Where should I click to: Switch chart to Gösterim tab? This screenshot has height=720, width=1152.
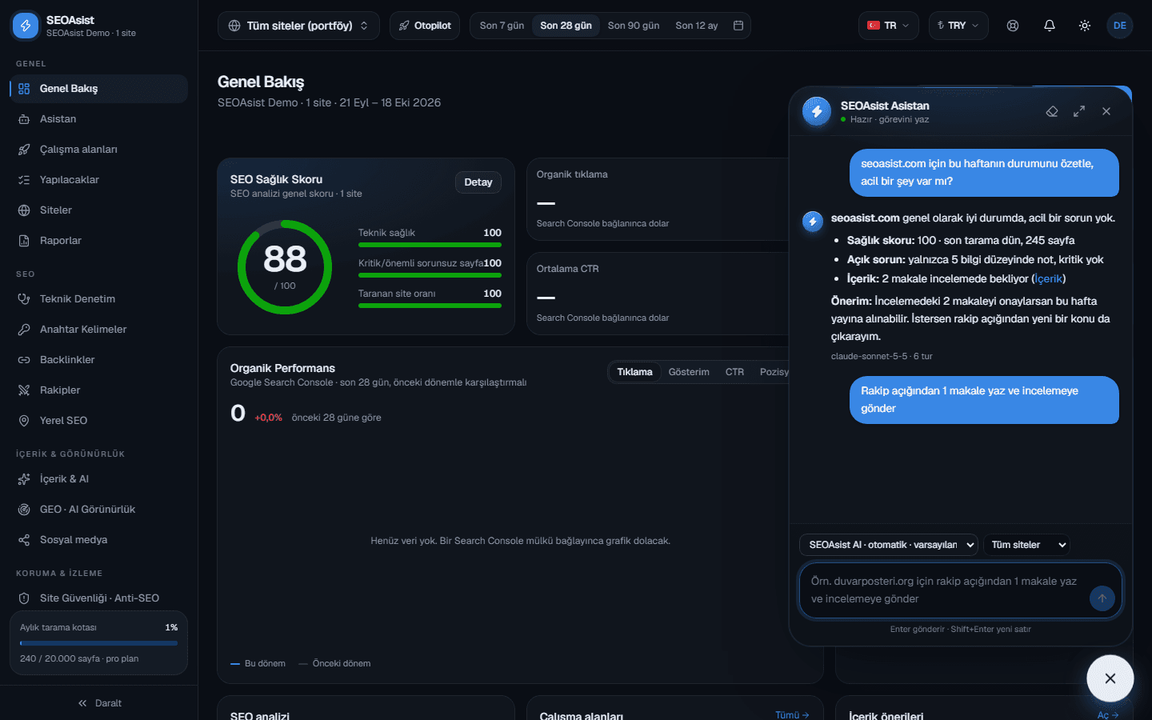click(x=689, y=372)
